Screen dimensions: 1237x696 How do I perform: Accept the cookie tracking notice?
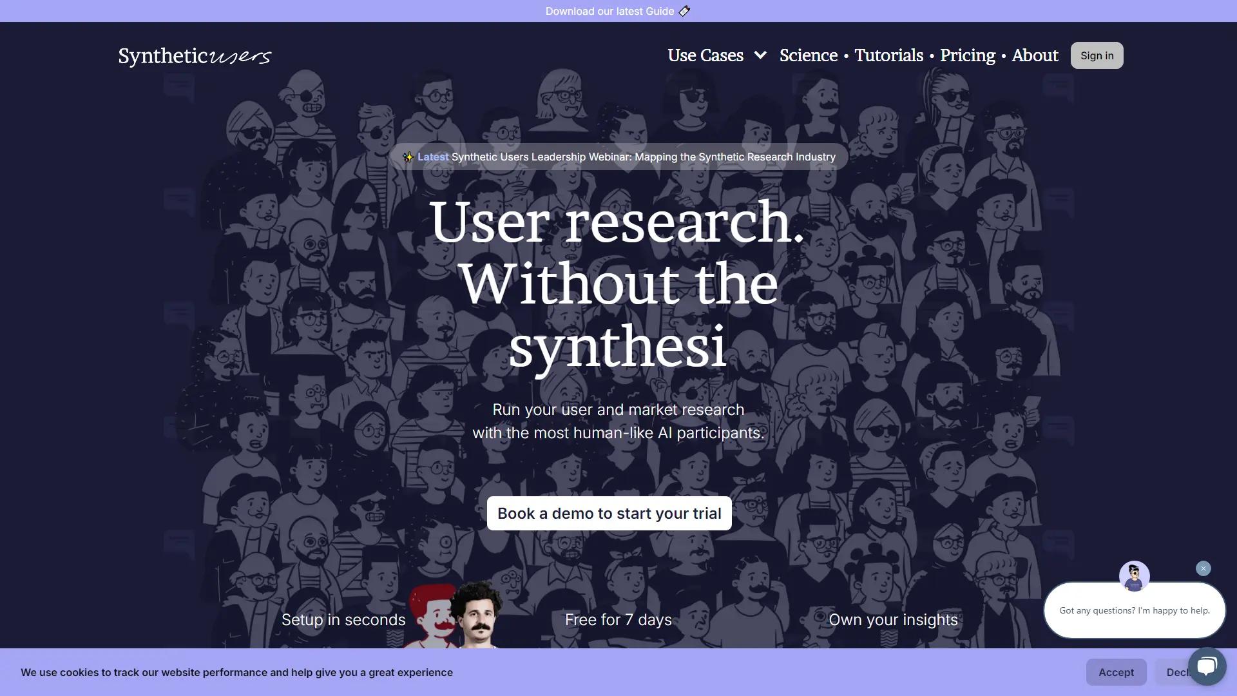pyautogui.click(x=1116, y=672)
